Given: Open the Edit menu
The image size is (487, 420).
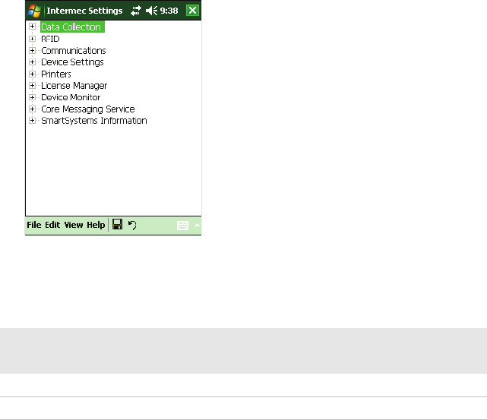Looking at the screenshot, I should click(52, 225).
